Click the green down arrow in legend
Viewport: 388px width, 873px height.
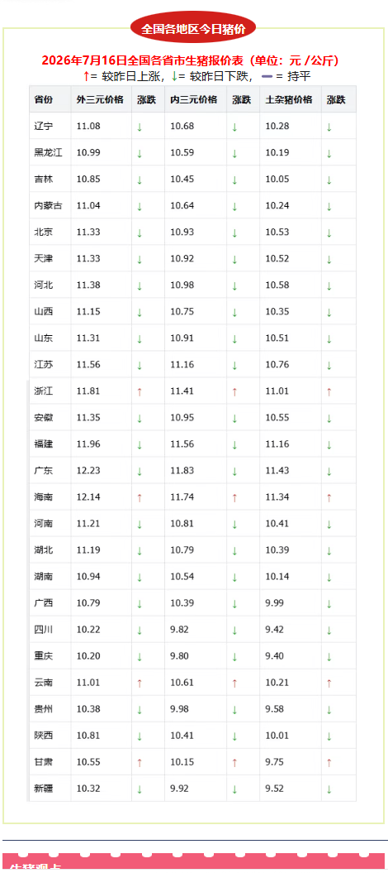[173, 76]
